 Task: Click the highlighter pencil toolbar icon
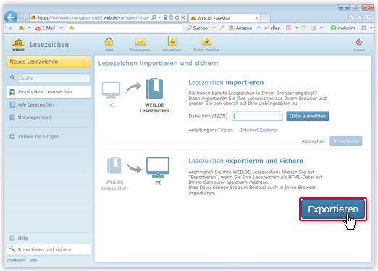point(221,28)
